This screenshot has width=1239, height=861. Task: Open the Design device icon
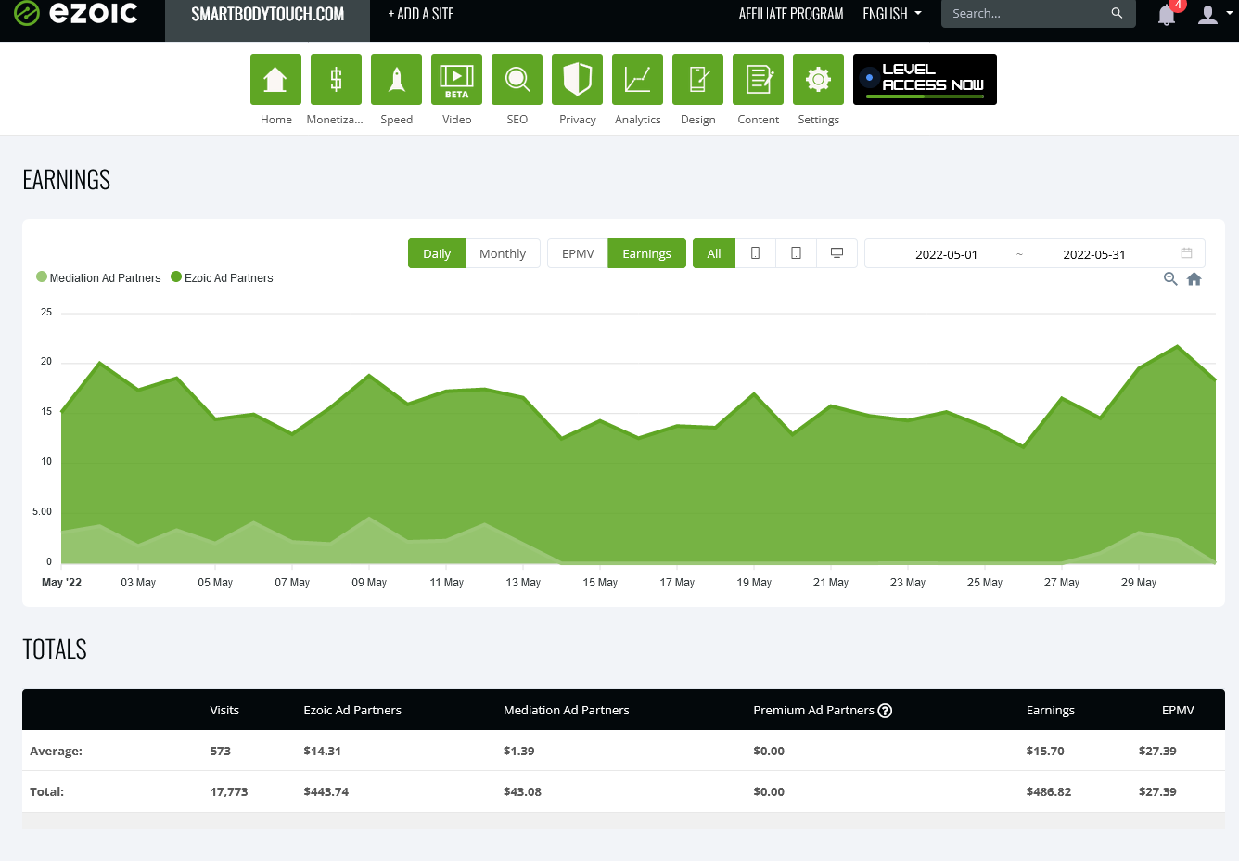click(697, 79)
